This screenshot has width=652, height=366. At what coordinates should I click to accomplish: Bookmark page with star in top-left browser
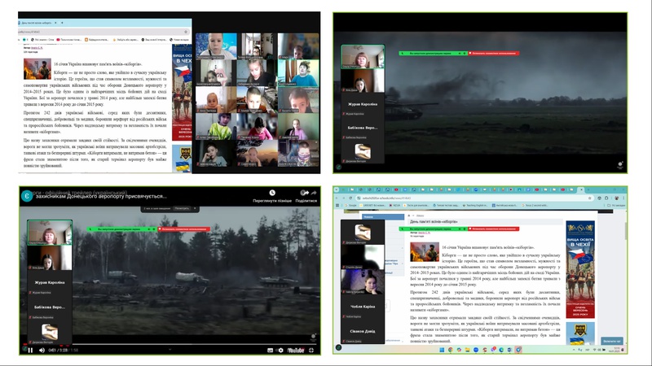click(186, 32)
